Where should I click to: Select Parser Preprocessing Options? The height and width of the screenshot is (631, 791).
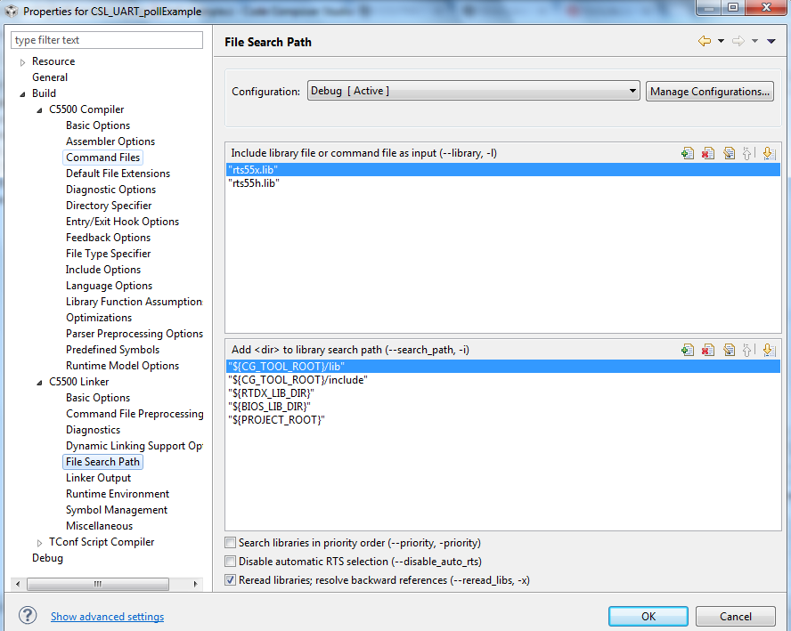(135, 334)
